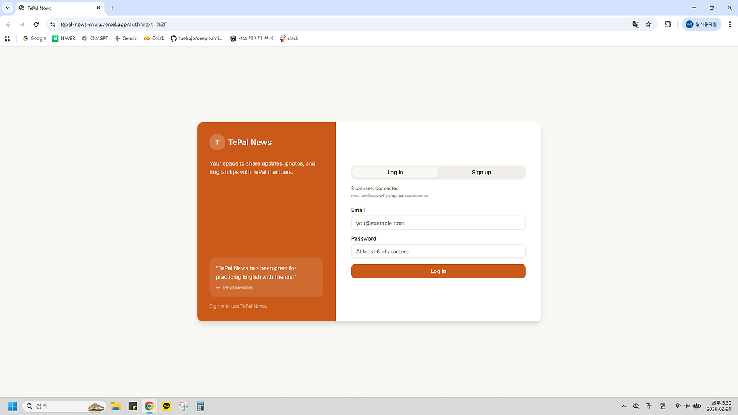Click the Wi-Fi network tray icon

tap(677, 406)
